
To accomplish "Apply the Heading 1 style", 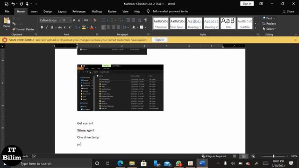I will click(x=194, y=23).
